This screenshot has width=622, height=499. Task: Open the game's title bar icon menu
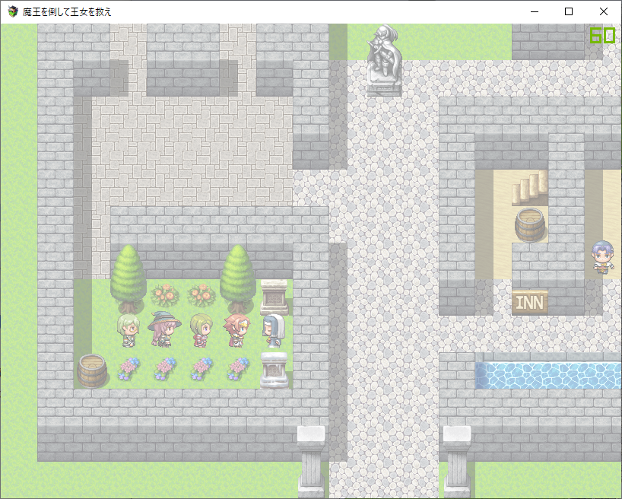tap(12, 11)
